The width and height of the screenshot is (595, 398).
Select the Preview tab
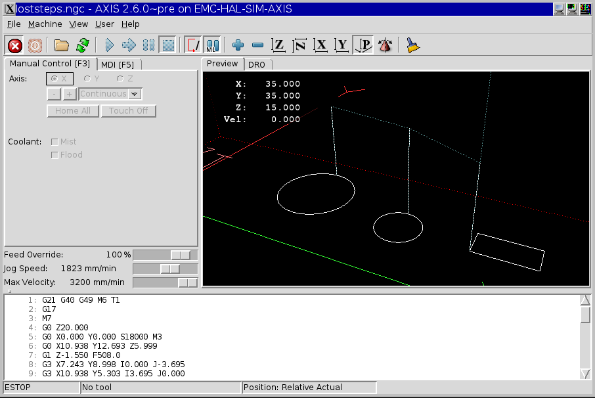(x=223, y=64)
